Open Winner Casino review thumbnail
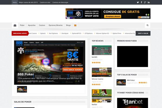162x108 pixels. tap(102, 72)
